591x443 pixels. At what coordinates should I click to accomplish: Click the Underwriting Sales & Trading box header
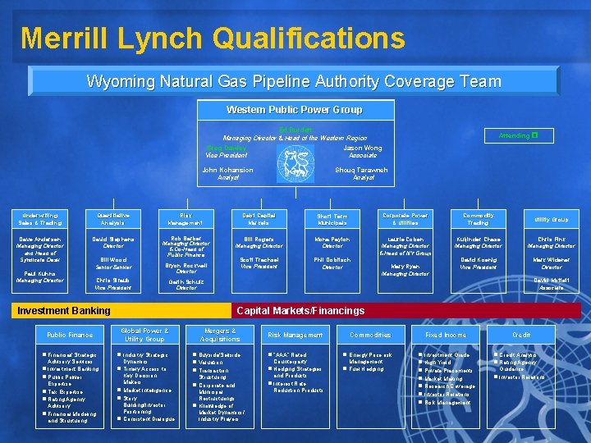click(x=40, y=219)
